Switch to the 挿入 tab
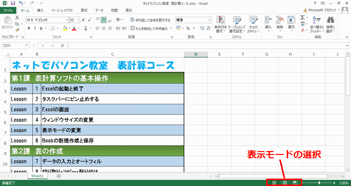Screen dimensions: 351x186 click(x=40, y=10)
